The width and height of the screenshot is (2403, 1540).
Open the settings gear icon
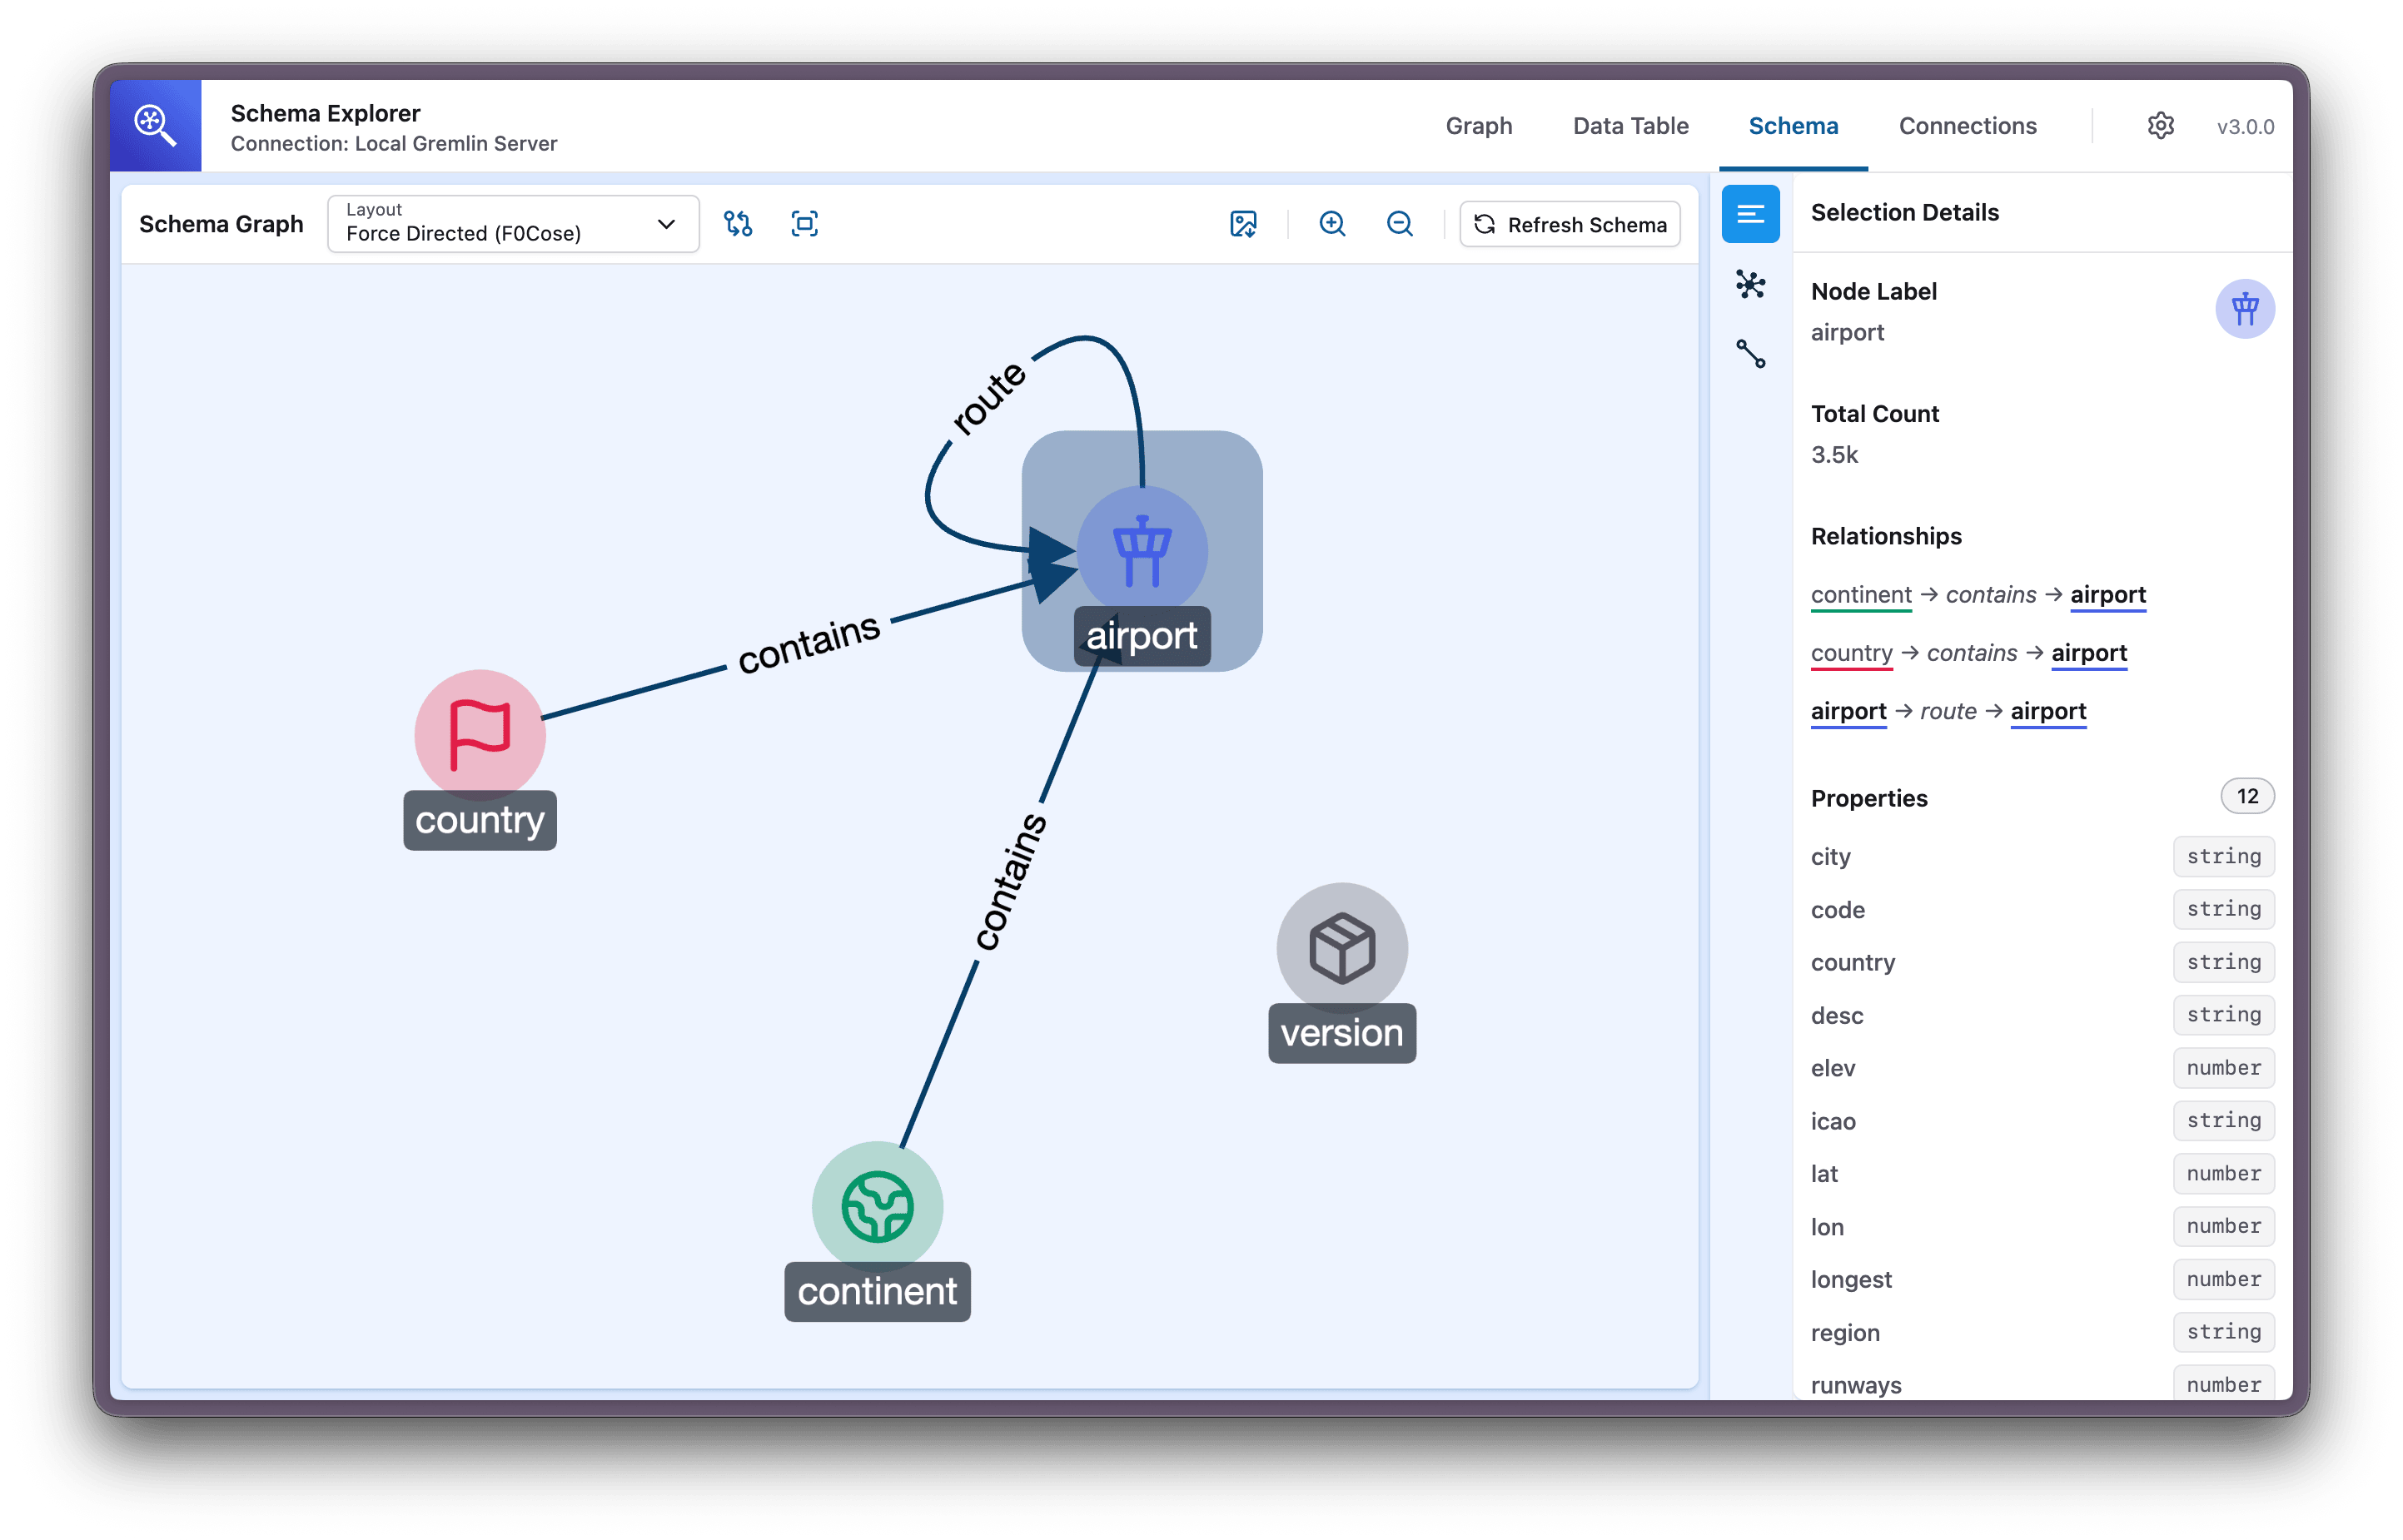point(2160,126)
